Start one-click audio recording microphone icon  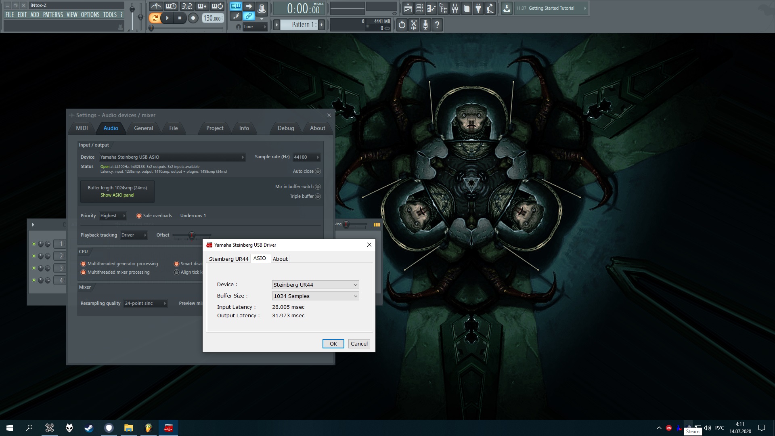[425, 25]
